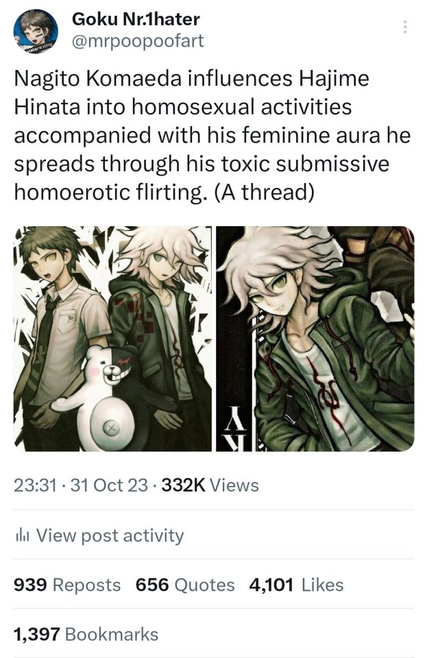This screenshot has height=658, width=427.
Task: Click the 23:31 timestamp
Action: [x=35, y=485]
